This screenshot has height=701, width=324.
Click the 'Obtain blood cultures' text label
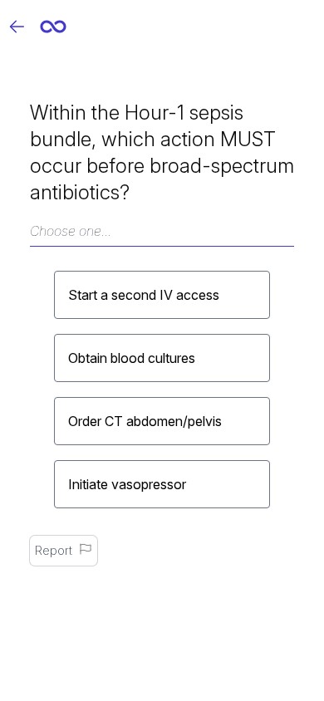(131, 358)
